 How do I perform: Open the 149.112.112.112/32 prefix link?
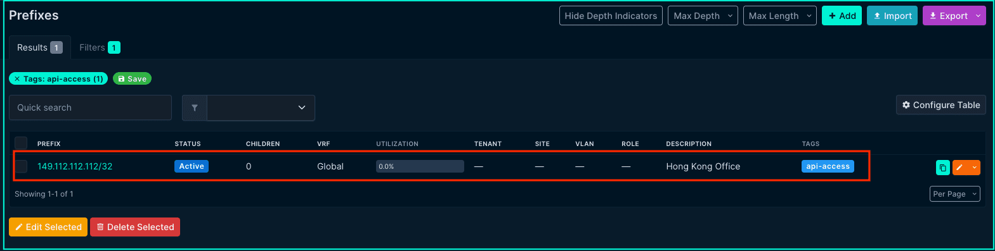[75, 166]
